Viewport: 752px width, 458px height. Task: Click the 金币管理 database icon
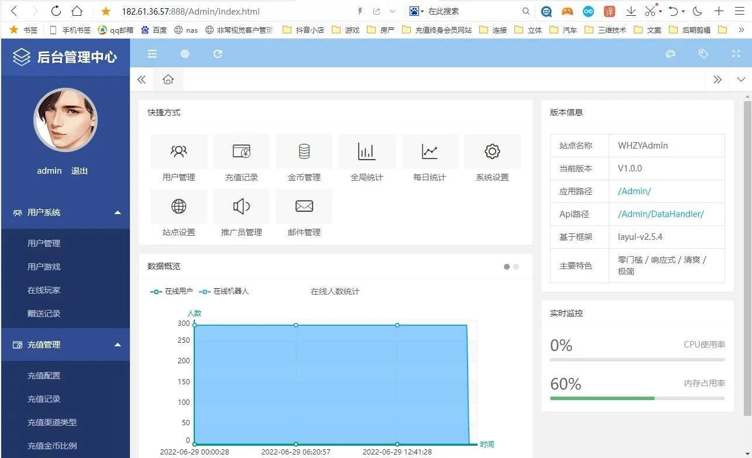coord(304,152)
